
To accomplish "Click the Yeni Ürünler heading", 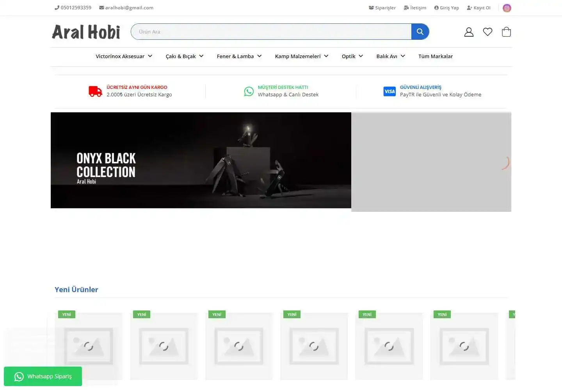I will pos(76,289).
